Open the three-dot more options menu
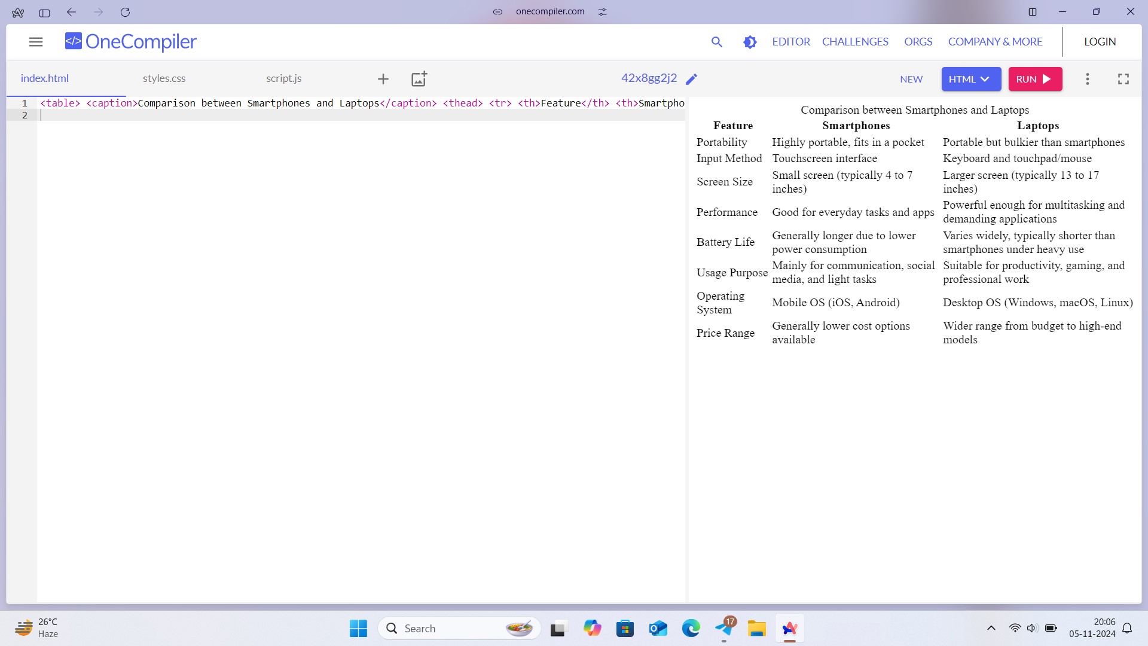Image resolution: width=1148 pixels, height=646 pixels. pyautogui.click(x=1088, y=79)
